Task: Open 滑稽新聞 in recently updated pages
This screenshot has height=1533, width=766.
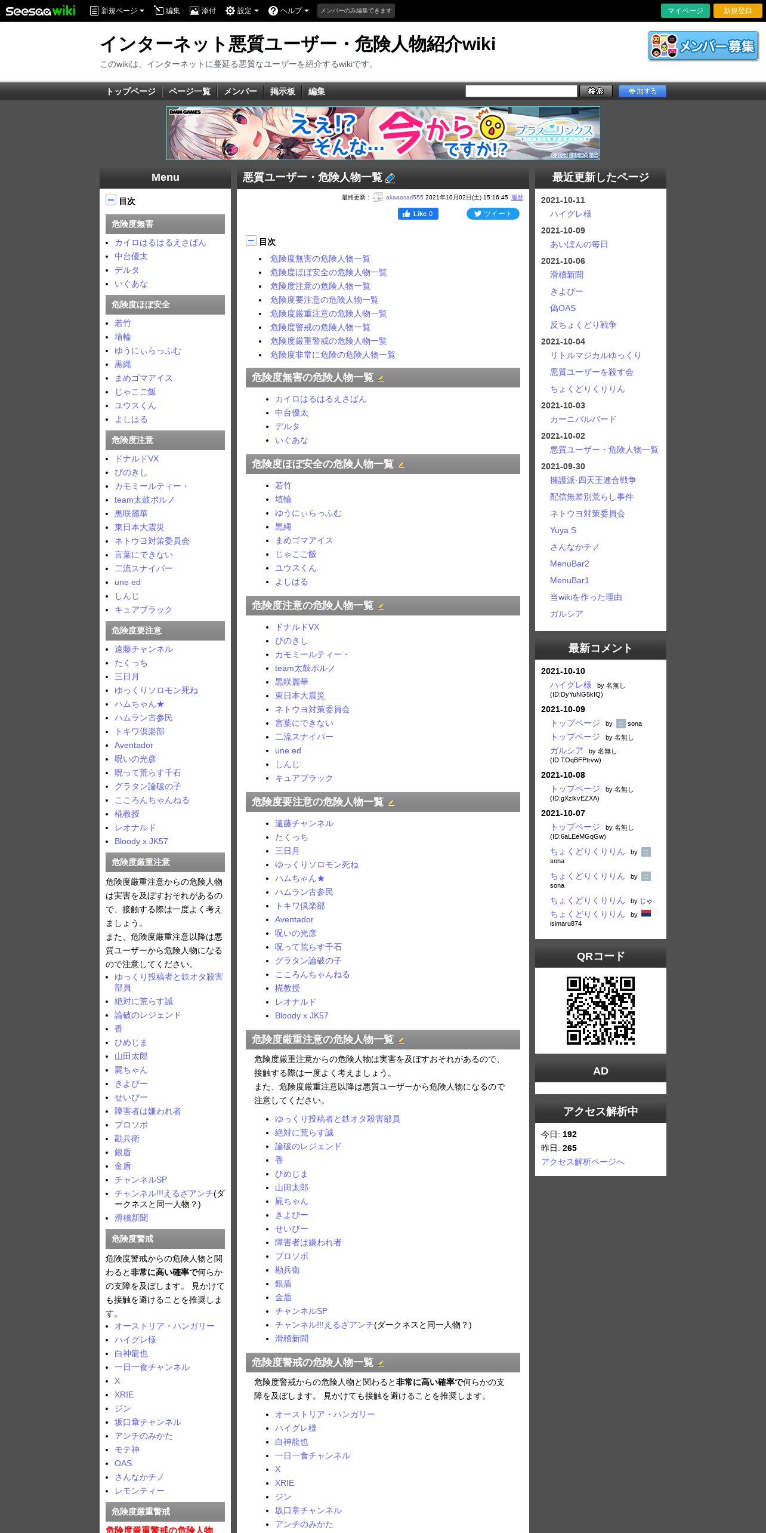Action: pos(567,275)
